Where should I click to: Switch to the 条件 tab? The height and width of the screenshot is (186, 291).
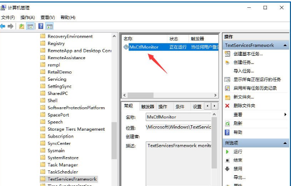(x=180, y=107)
